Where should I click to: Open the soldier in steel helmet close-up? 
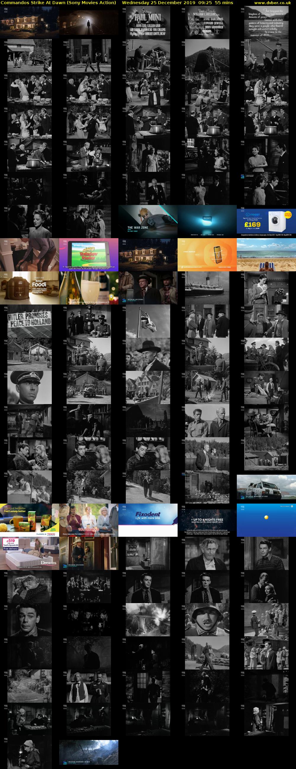click(207, 620)
